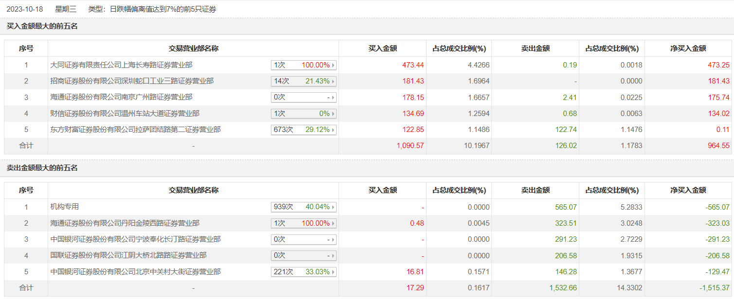Click arrow in 大同证券's 1次 100.00% box
Image resolution: width=734 pixels, height=299 pixels.
(x=333, y=65)
